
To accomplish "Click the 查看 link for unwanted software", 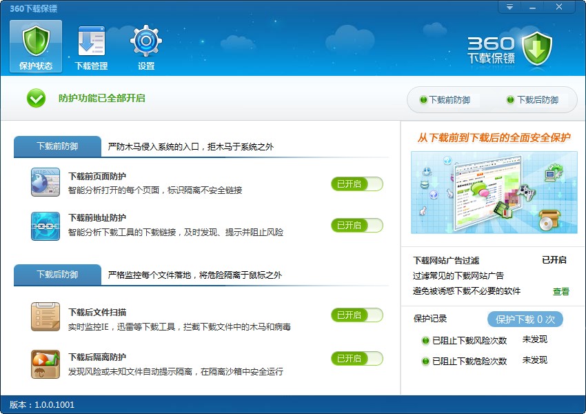I will tap(561, 292).
